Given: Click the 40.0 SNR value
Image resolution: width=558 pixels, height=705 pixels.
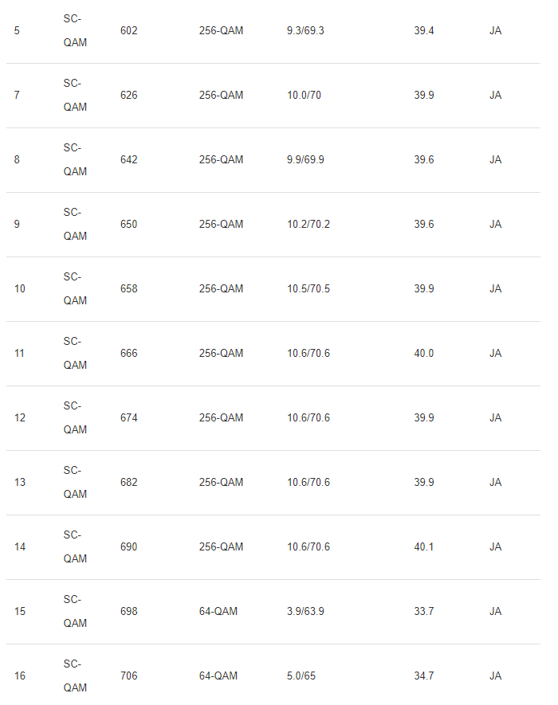Looking at the screenshot, I should point(424,354).
